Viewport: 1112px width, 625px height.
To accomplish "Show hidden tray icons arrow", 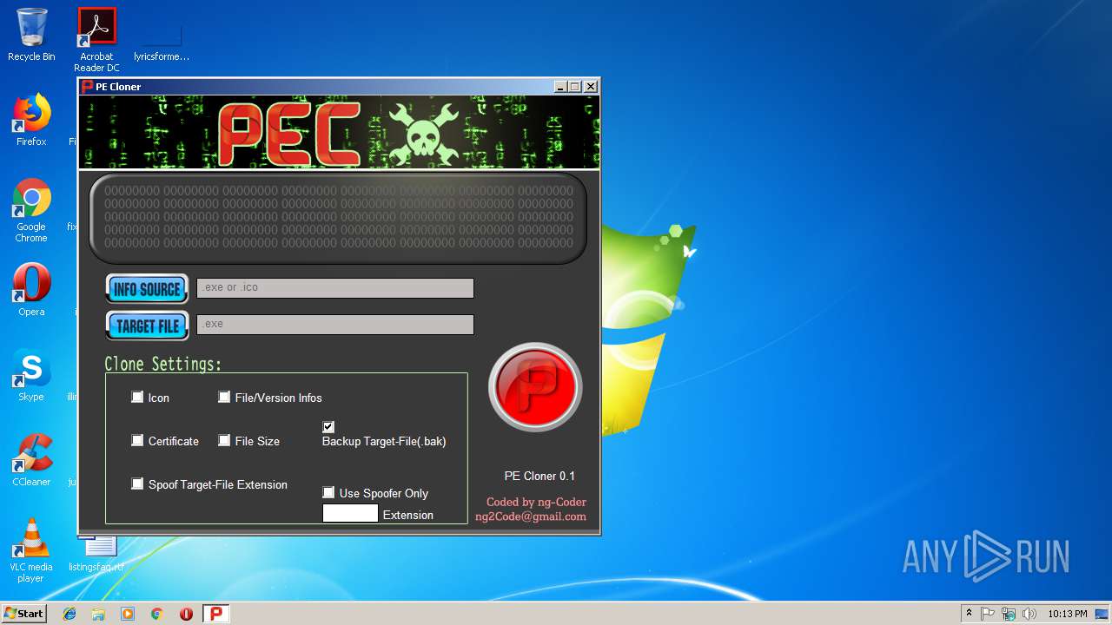I will point(969,614).
